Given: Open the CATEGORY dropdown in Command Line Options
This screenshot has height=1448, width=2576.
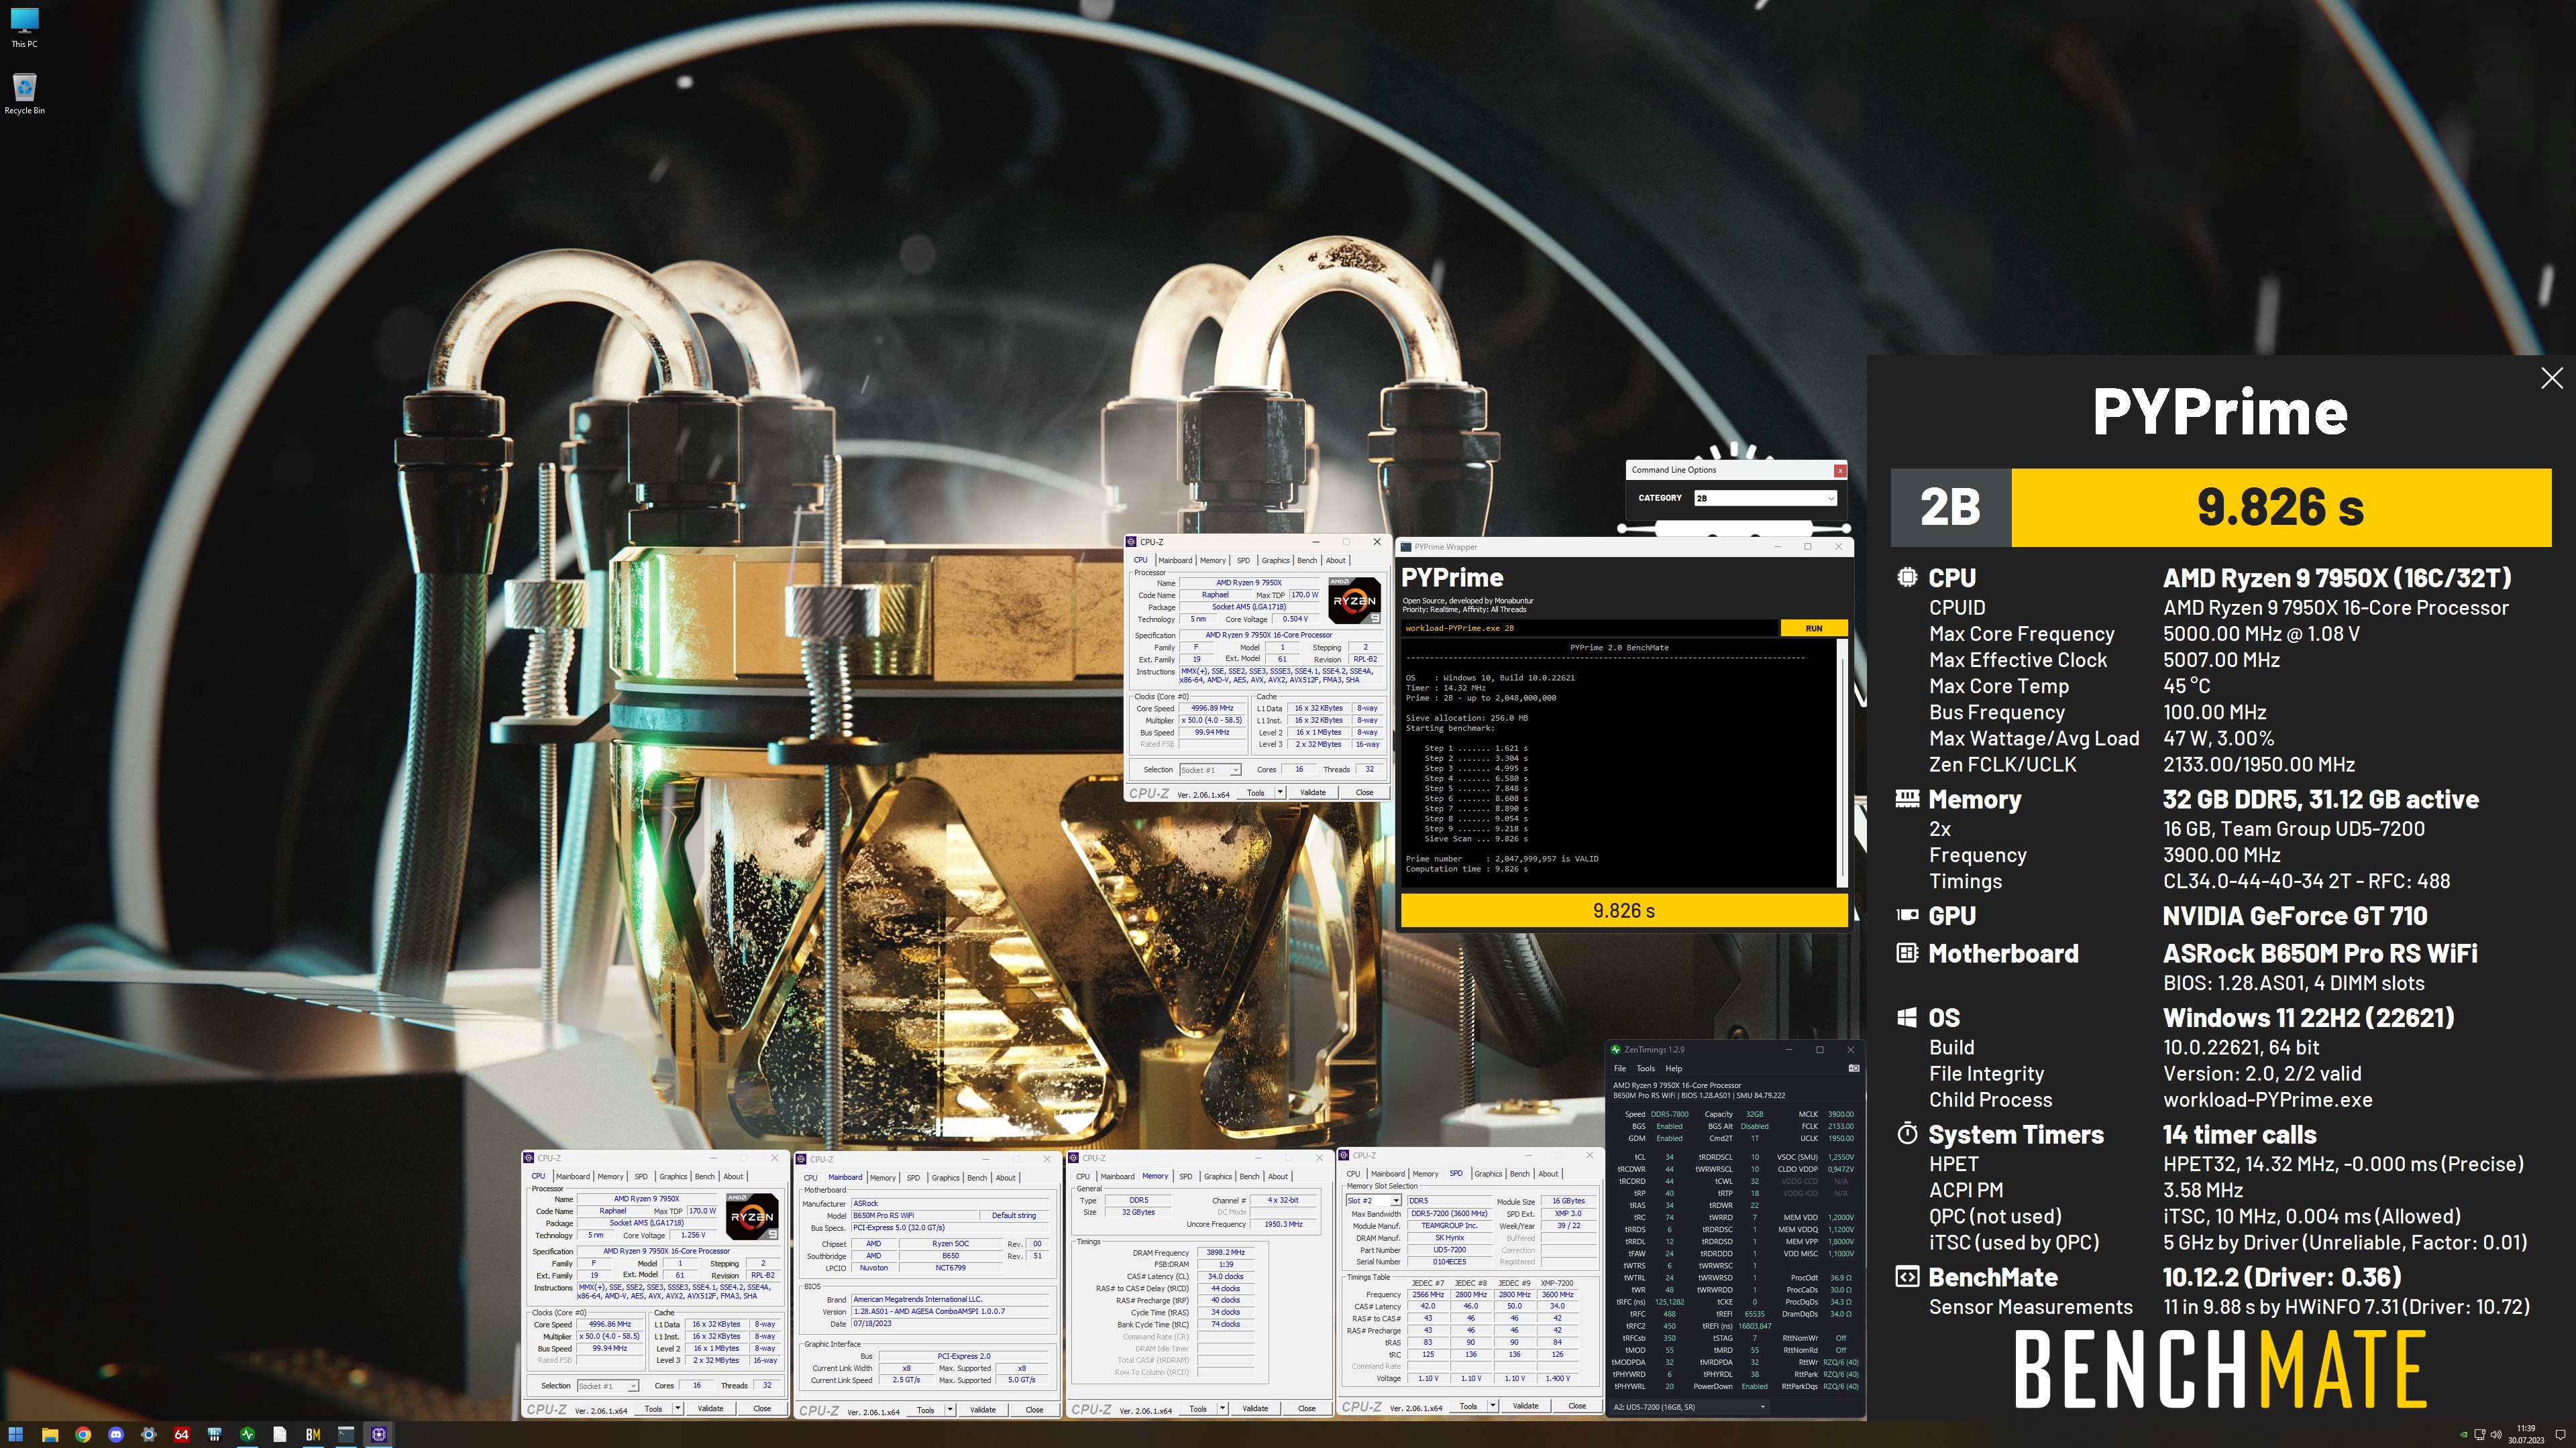Looking at the screenshot, I should click(x=1765, y=497).
